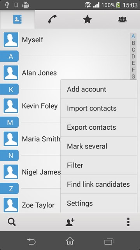Tap the search magnifier icon

pyautogui.click(x=12, y=222)
